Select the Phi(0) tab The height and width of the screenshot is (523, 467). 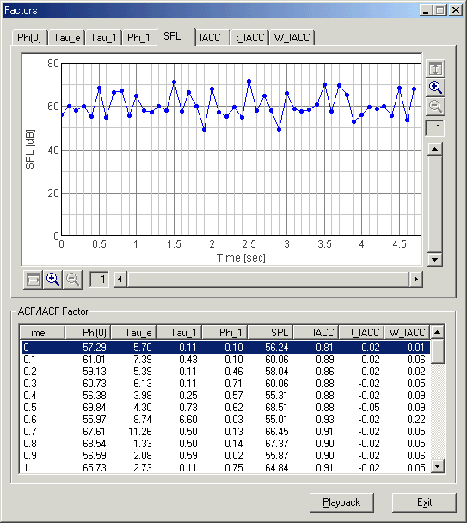29,38
